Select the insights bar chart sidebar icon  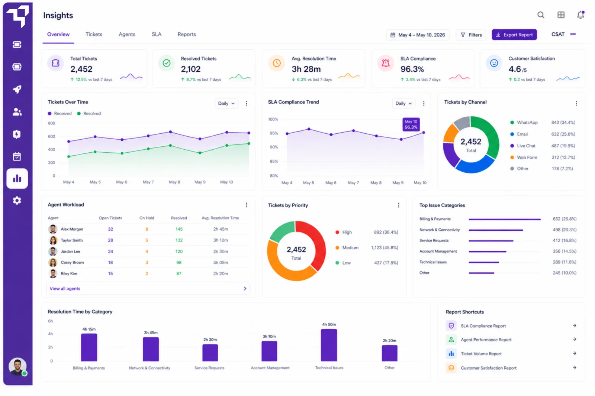coord(17,179)
